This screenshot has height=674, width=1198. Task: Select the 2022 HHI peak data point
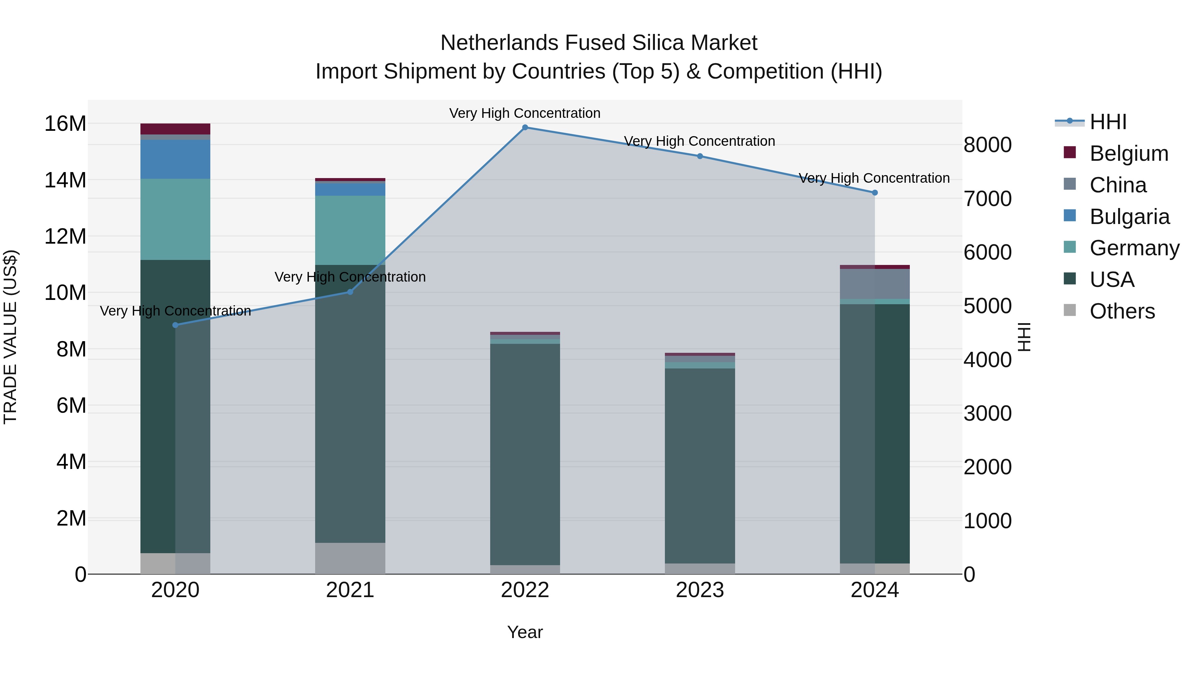525,127
